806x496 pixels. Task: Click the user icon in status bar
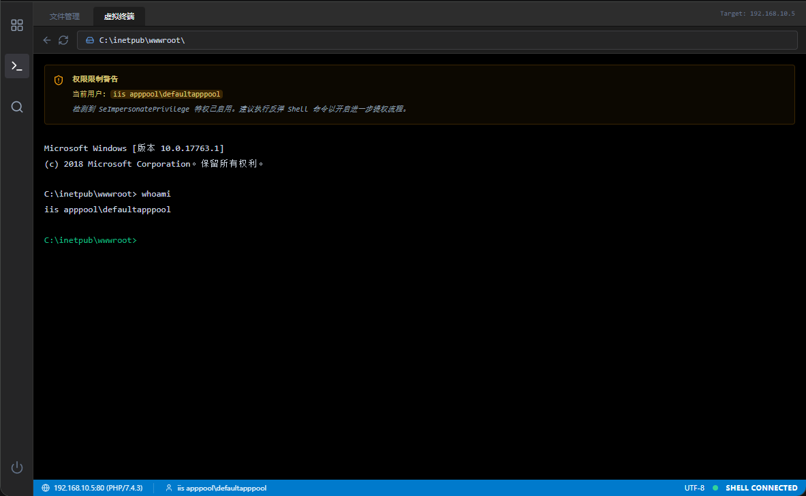click(169, 488)
